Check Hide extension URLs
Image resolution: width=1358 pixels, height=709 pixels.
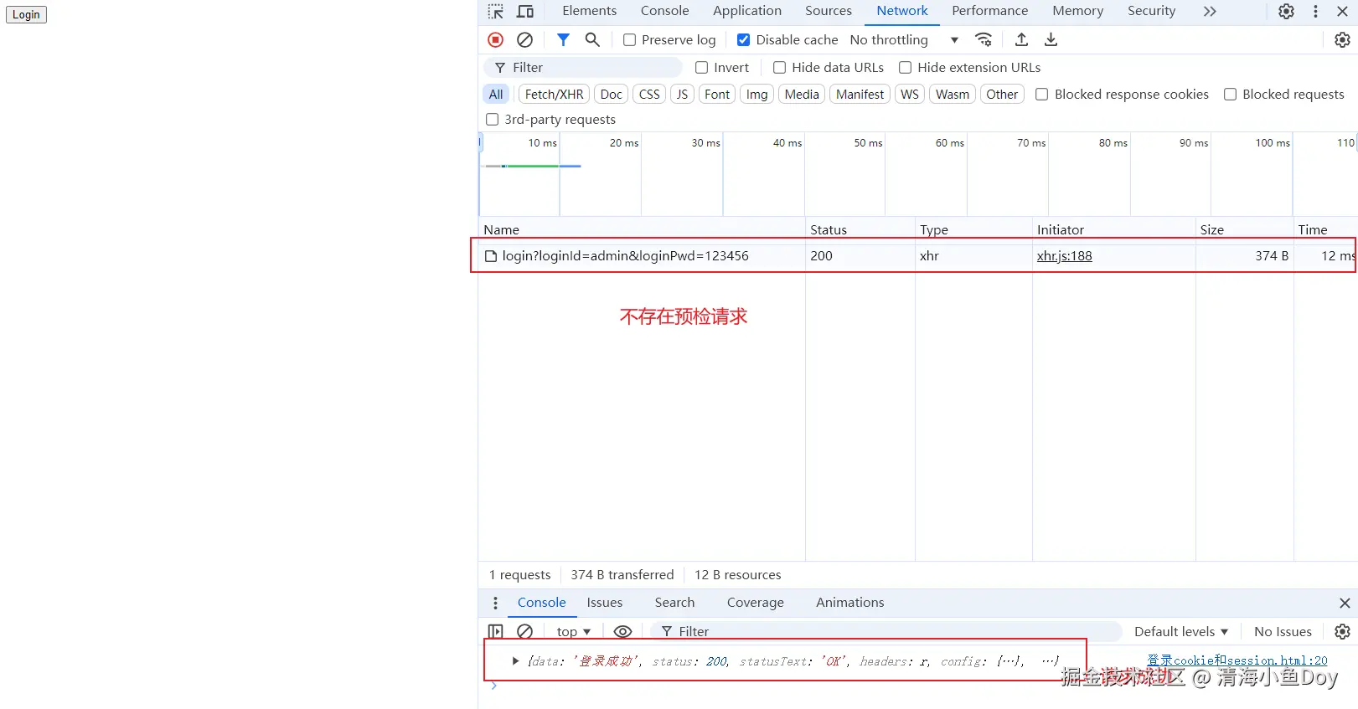[905, 67]
